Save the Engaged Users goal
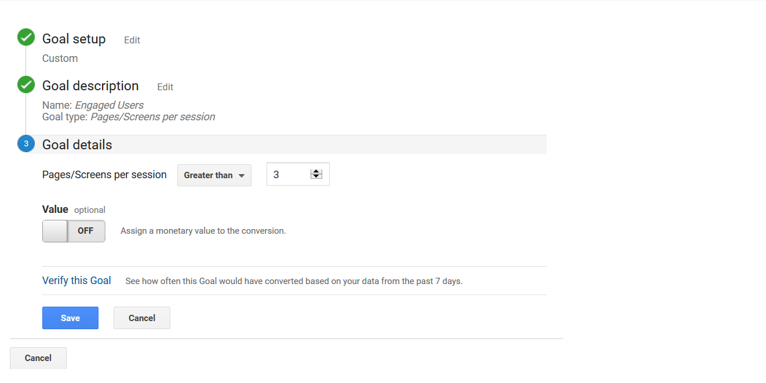 pos(70,318)
